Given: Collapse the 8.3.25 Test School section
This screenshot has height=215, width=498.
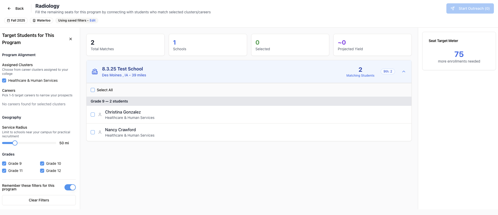Looking at the screenshot, I should click(x=404, y=71).
